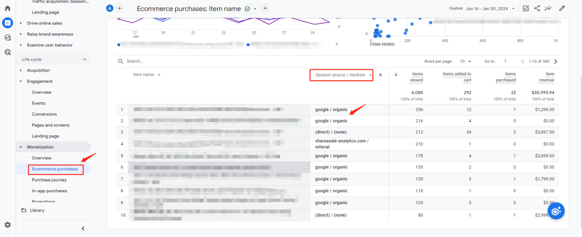Add filter plus icon after report title
This screenshot has height=237, width=582.
pyautogui.click(x=265, y=9)
